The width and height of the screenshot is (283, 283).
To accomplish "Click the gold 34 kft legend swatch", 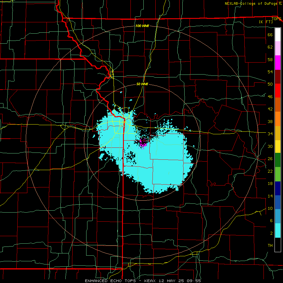I will [278, 133].
